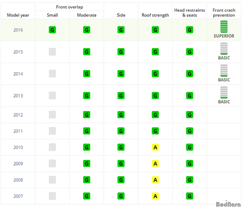Click the 2007 Roof strength A rating icon
The height and width of the screenshot is (208, 242).
coord(155,196)
